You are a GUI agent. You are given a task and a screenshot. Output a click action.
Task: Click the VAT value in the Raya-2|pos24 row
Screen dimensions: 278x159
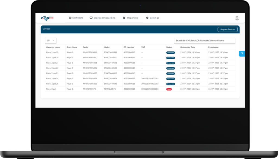150,79
